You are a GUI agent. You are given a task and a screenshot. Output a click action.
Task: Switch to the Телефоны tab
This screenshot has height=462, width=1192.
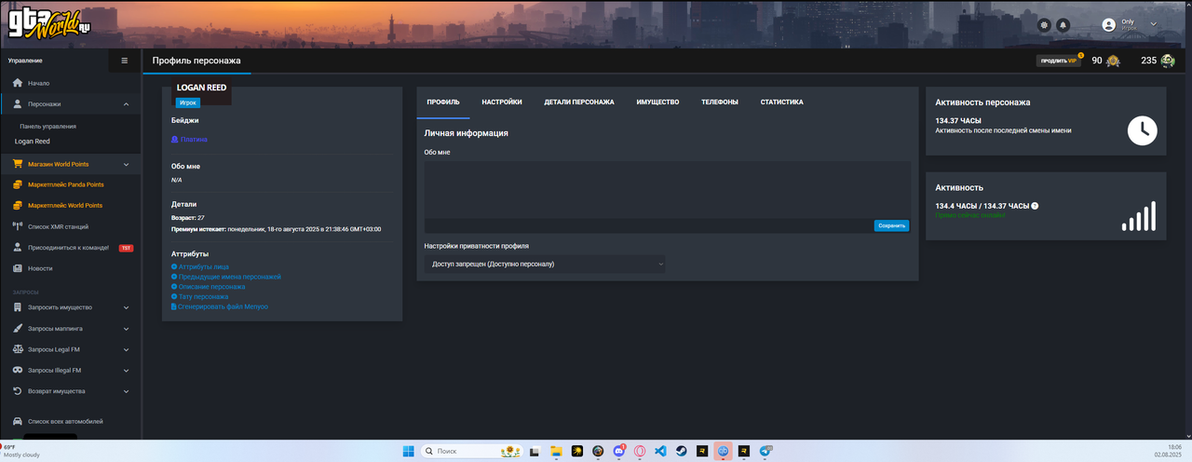pos(720,102)
